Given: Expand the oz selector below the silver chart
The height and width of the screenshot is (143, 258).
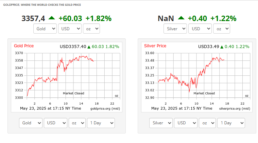Looking at the screenshot, I should pyautogui.click(x=207, y=123).
